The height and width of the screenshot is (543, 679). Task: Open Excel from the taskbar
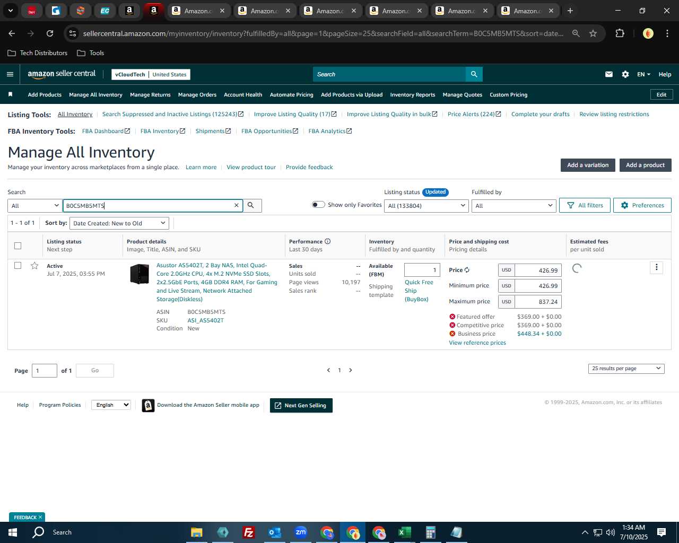click(x=404, y=532)
